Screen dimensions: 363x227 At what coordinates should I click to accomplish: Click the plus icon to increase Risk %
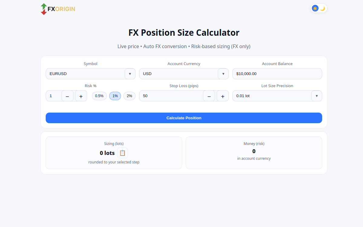81,96
